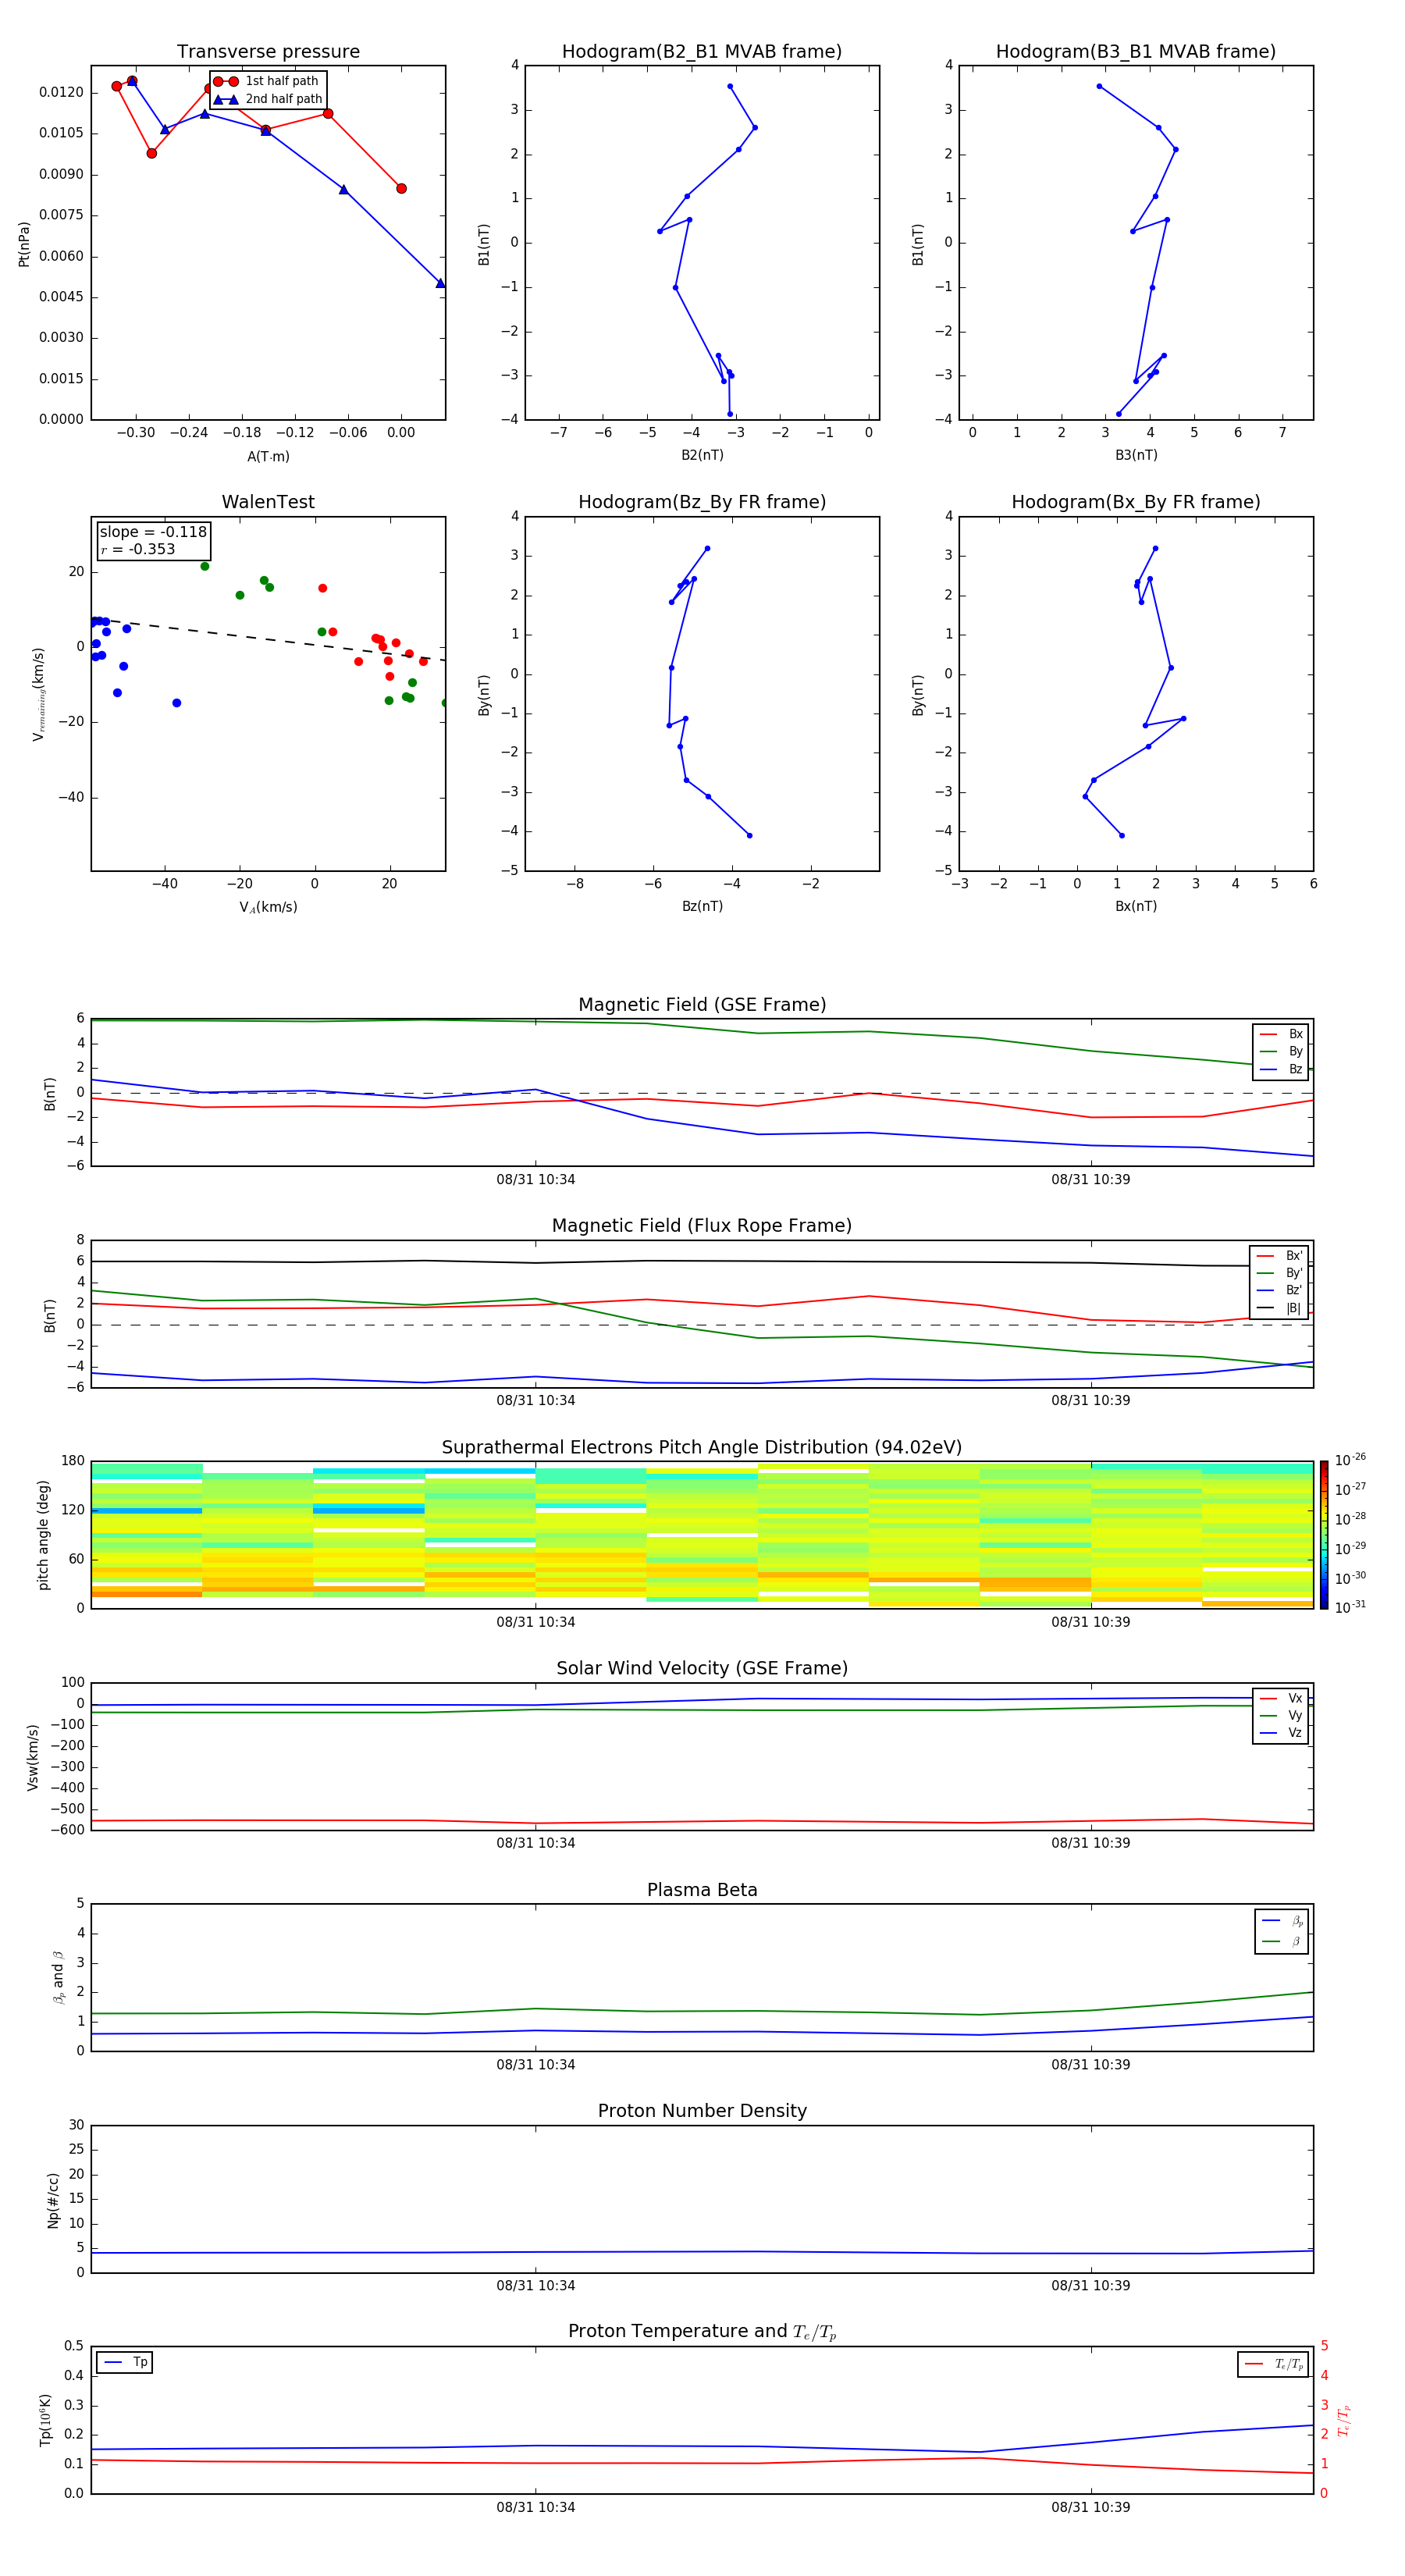Image resolution: width=1405 pixels, height=2576 pixels.
Task: Click the 'Hodogram(Bz_By FR frame)' title
Action: [702, 502]
